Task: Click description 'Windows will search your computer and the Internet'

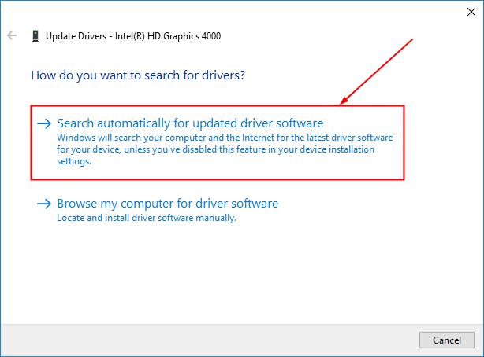Action: [225, 149]
